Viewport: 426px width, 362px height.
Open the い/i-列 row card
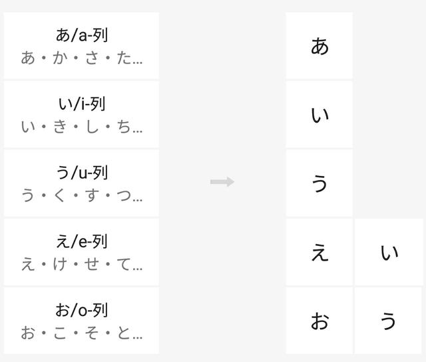81,114
